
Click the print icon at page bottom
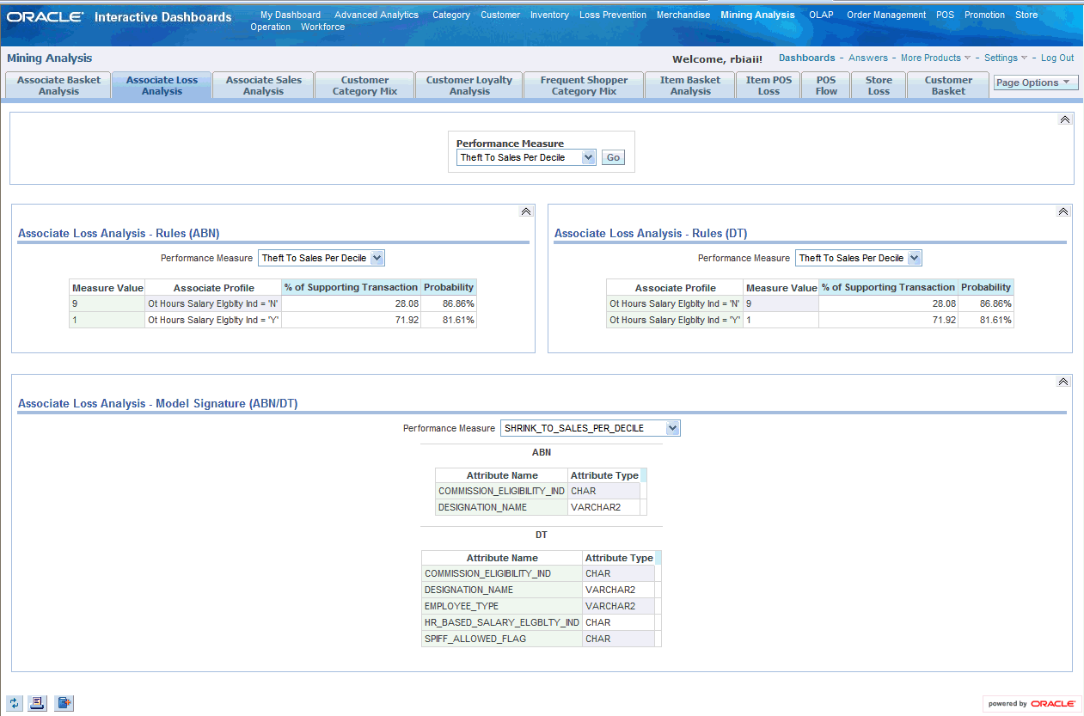coord(38,703)
